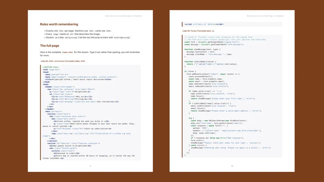Click the lead paragraph 'Small-batch beans shipped' line

[x=89, y=125]
